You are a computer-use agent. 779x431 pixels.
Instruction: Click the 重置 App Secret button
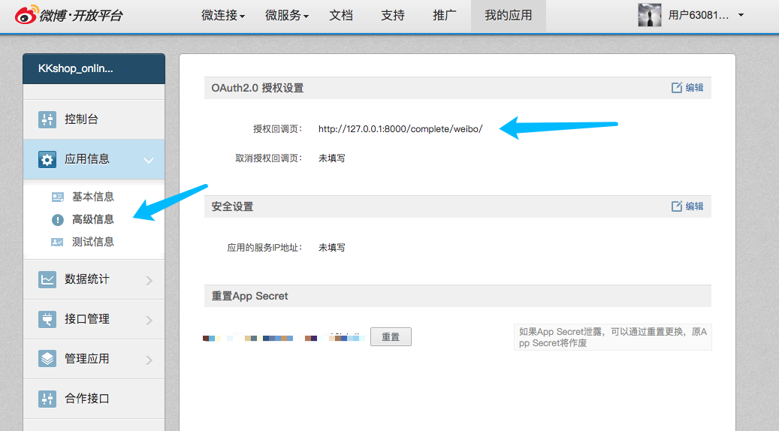click(x=391, y=336)
